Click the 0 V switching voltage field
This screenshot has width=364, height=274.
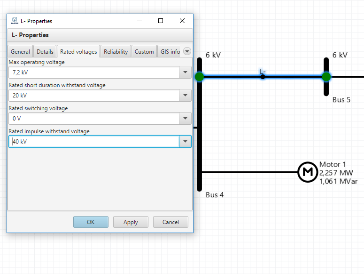[x=94, y=118]
